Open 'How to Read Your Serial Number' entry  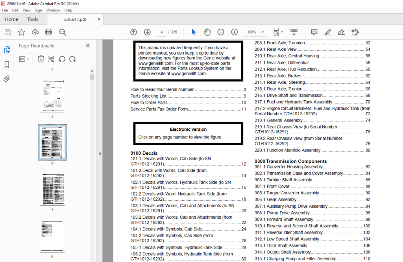(188, 89)
